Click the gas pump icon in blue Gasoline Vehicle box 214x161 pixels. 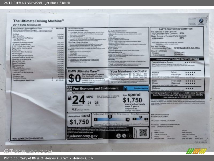(x=125, y=89)
